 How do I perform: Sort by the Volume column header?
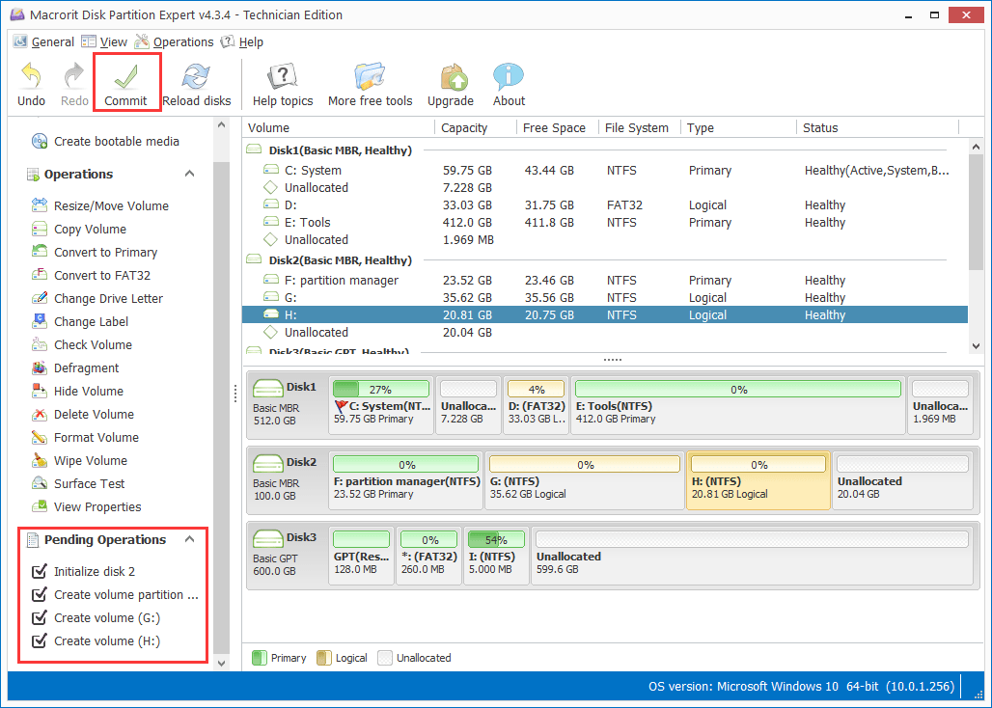(x=339, y=127)
